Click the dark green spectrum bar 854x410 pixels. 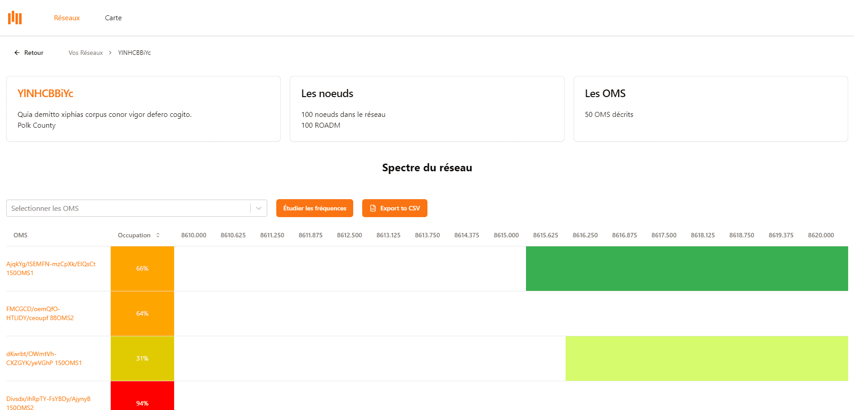687,268
